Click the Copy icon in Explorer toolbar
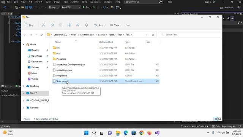 tap(52, 25)
